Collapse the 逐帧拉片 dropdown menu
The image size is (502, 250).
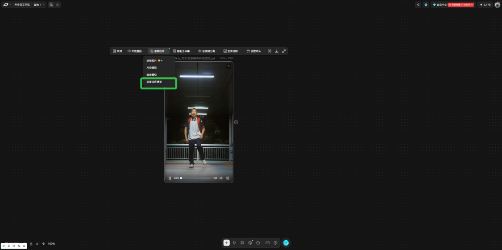click(159, 51)
